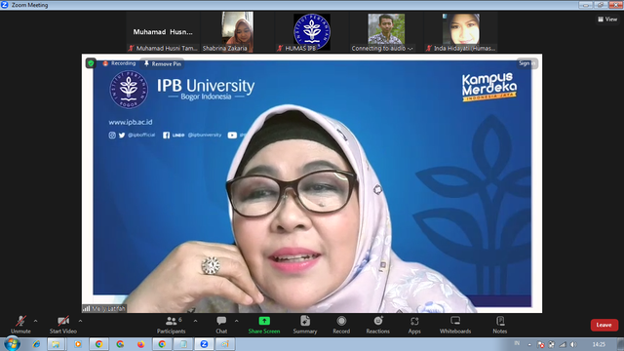The width and height of the screenshot is (624, 351).
Task: Show hidden tray icons arrow
Action: [x=529, y=344]
